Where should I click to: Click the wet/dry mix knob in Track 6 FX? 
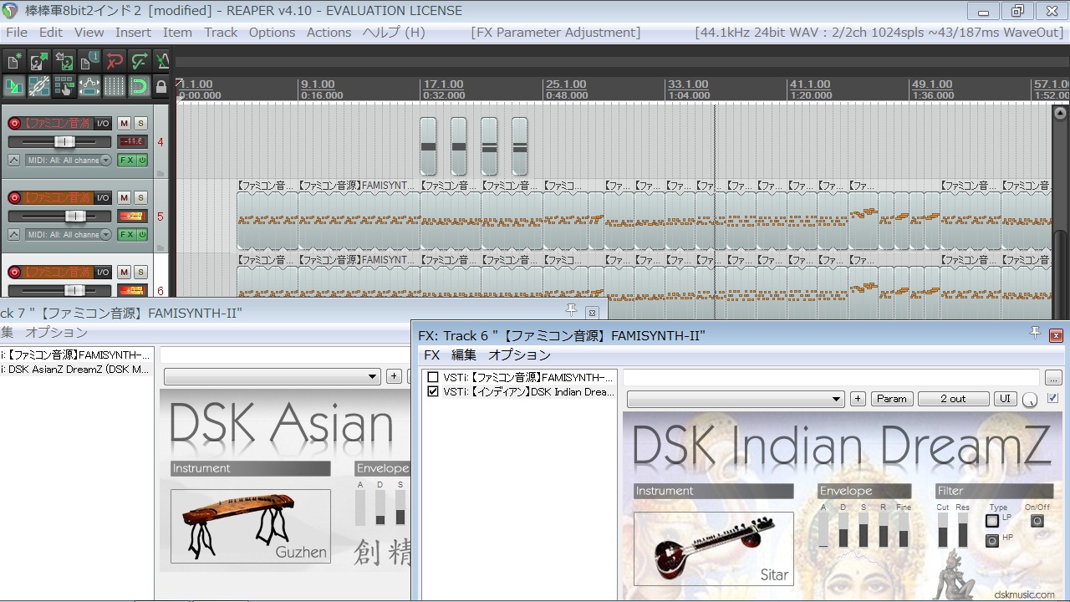click(x=1031, y=400)
